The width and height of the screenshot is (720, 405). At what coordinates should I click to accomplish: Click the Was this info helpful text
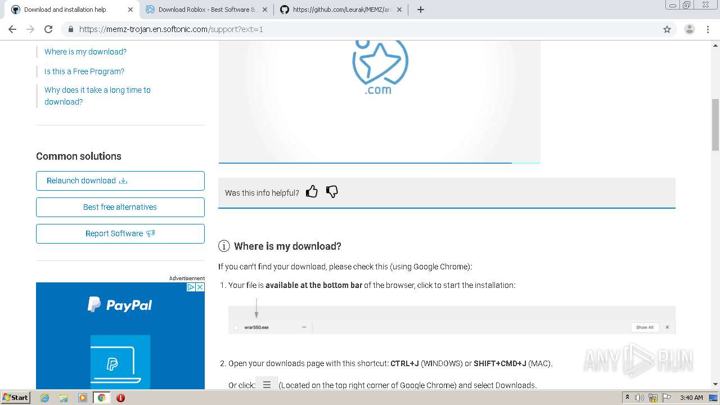(x=262, y=193)
